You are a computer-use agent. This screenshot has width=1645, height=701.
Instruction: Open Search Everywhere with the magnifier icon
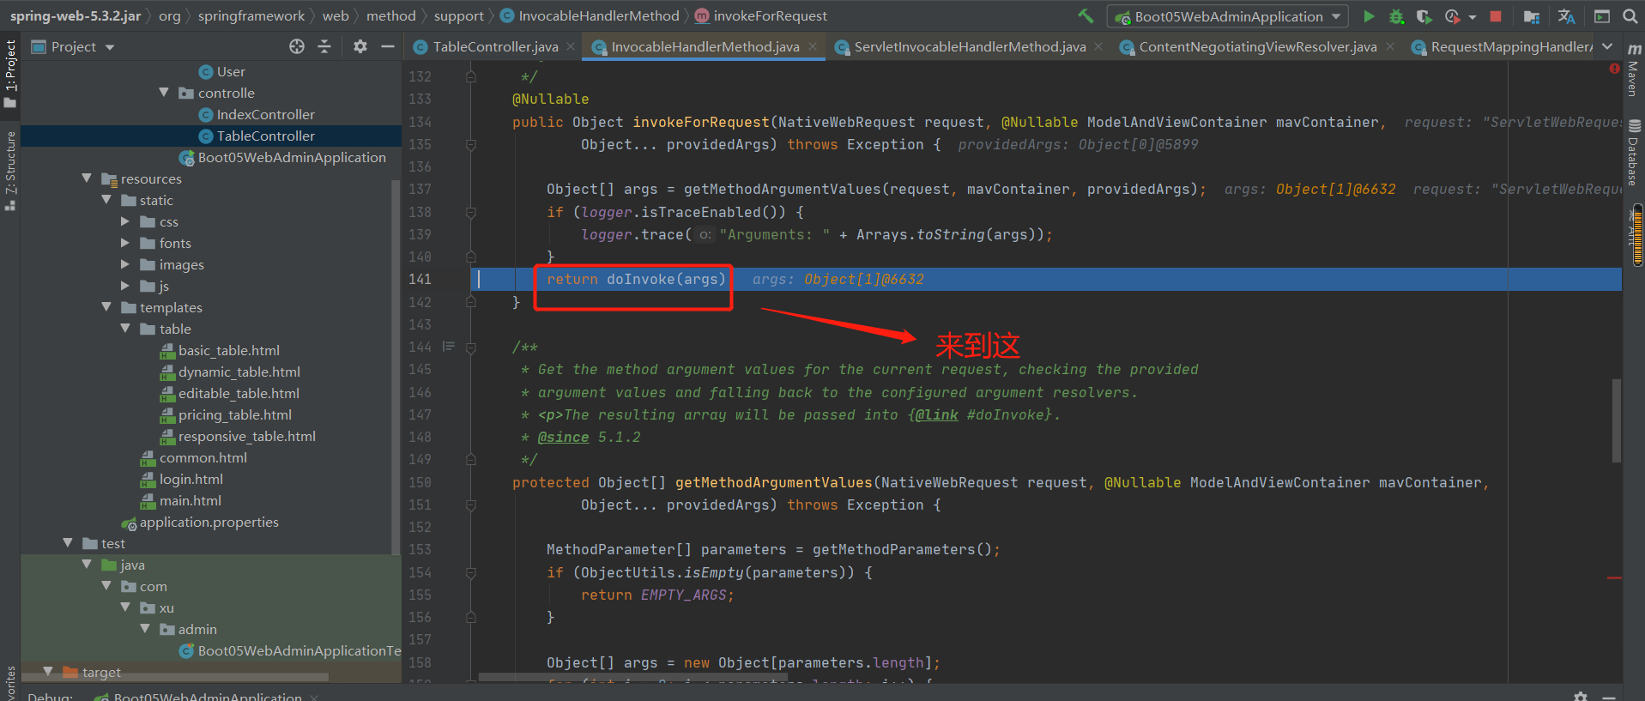(1630, 16)
